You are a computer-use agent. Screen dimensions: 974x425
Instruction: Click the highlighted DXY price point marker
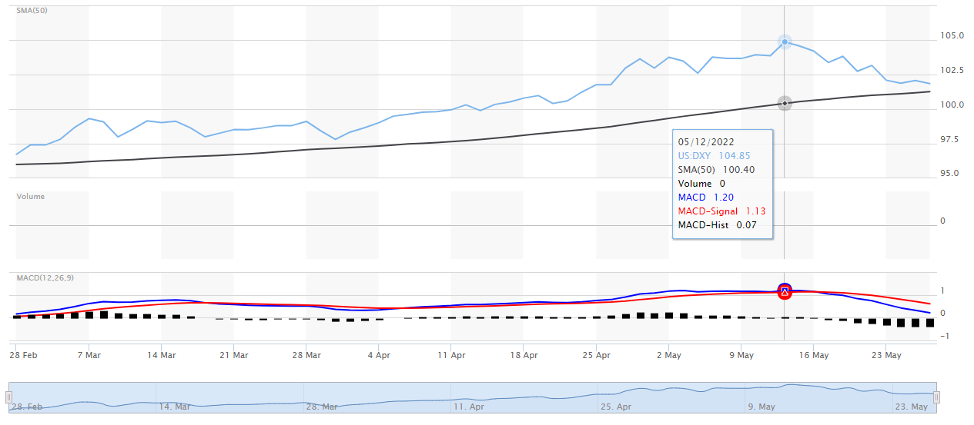pyautogui.click(x=784, y=42)
